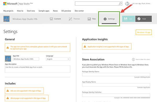
Task: Switch to the Themes tab
Action: click(x=74, y=19)
